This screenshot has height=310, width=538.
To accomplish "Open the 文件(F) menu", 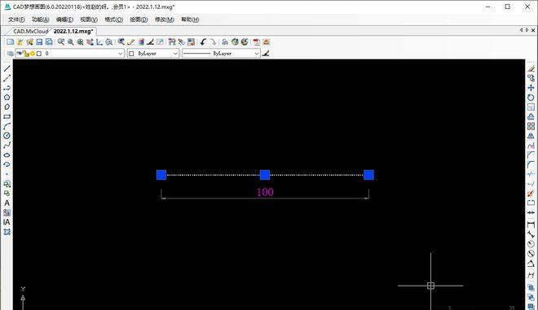I will (x=16, y=20).
